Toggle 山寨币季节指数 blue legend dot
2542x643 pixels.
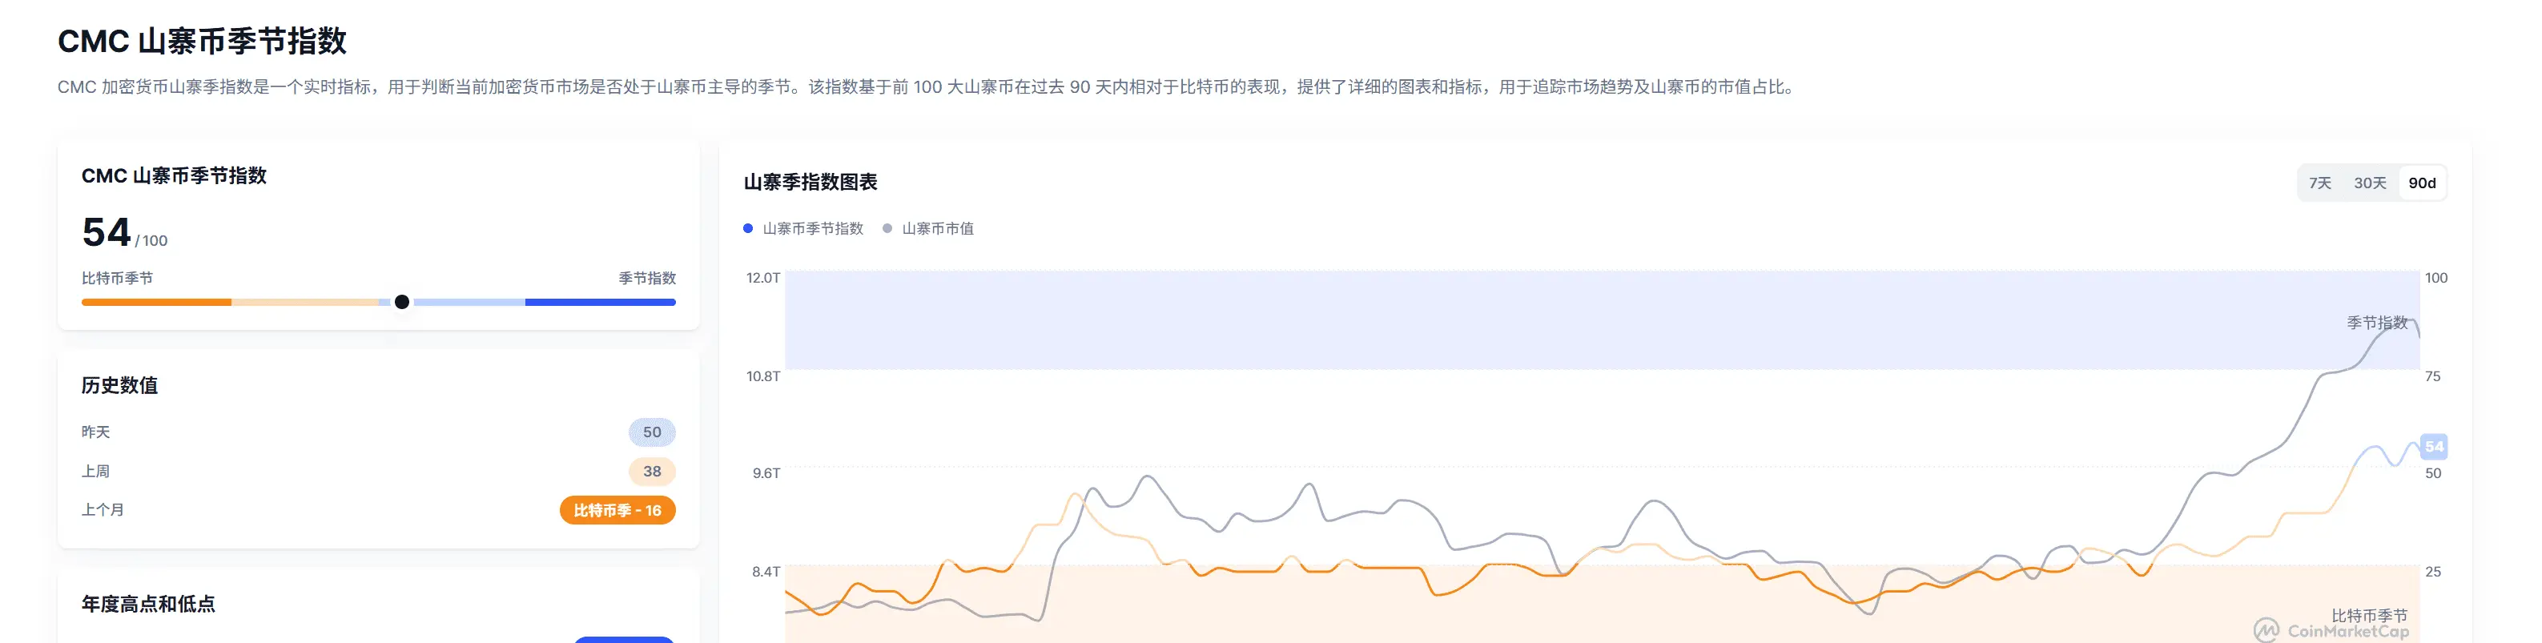(x=748, y=229)
